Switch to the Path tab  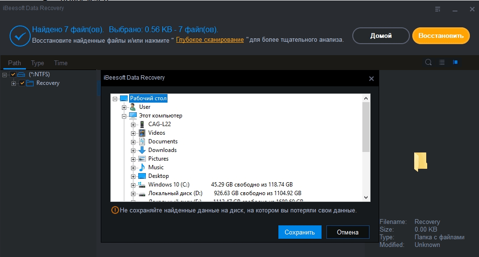14,63
